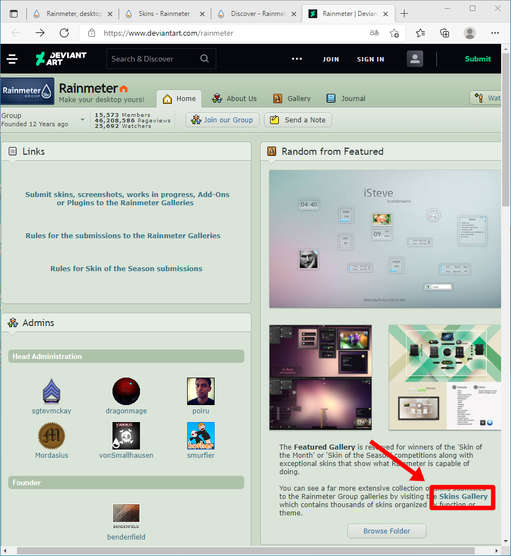Switch to the Home tab

coord(179,99)
